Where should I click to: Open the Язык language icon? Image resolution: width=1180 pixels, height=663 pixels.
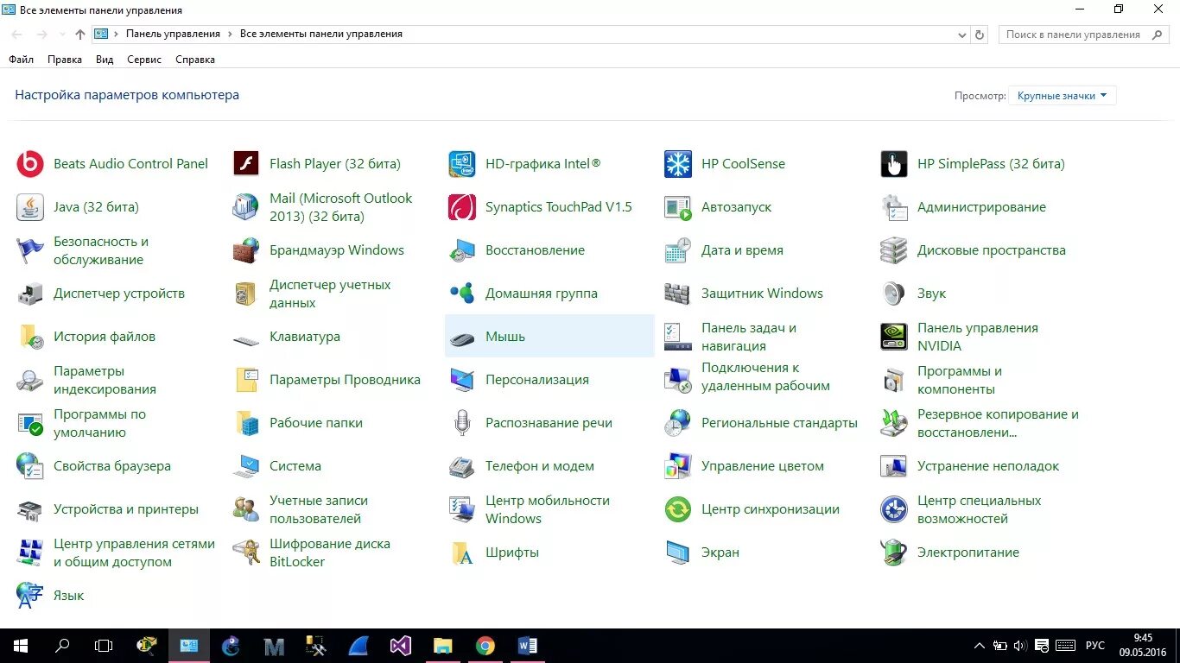(x=30, y=596)
